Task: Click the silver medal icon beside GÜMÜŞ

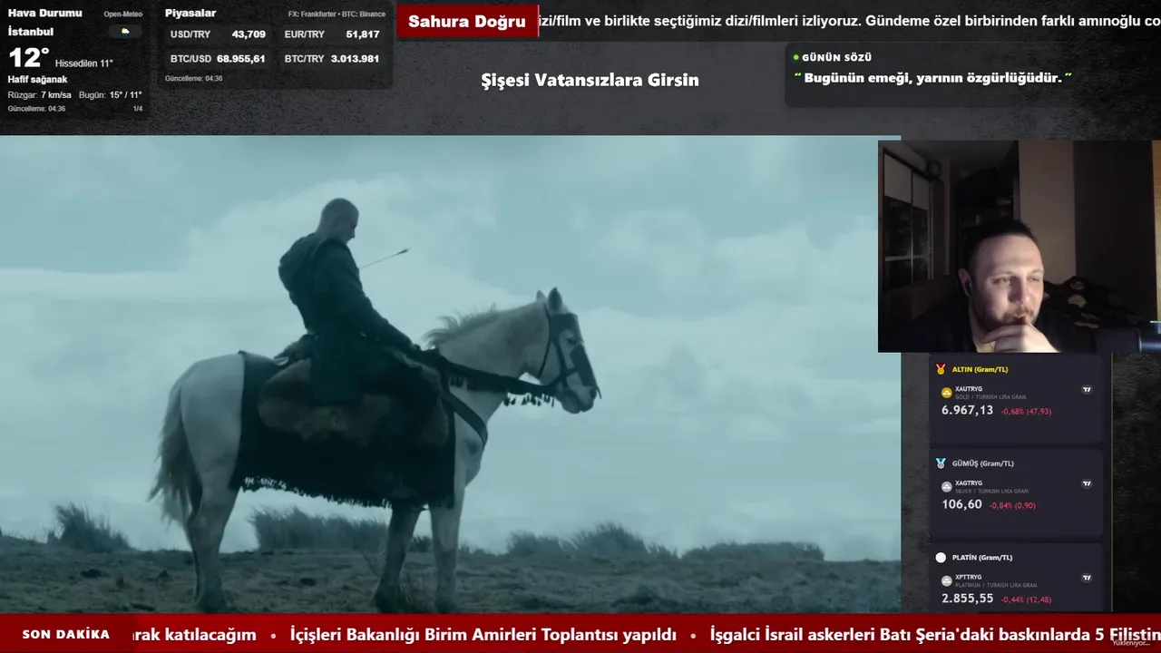Action: pyautogui.click(x=941, y=463)
